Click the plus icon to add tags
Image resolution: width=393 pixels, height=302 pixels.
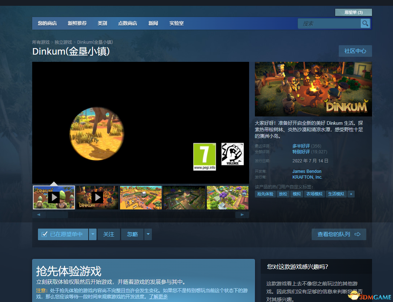coord(351,194)
